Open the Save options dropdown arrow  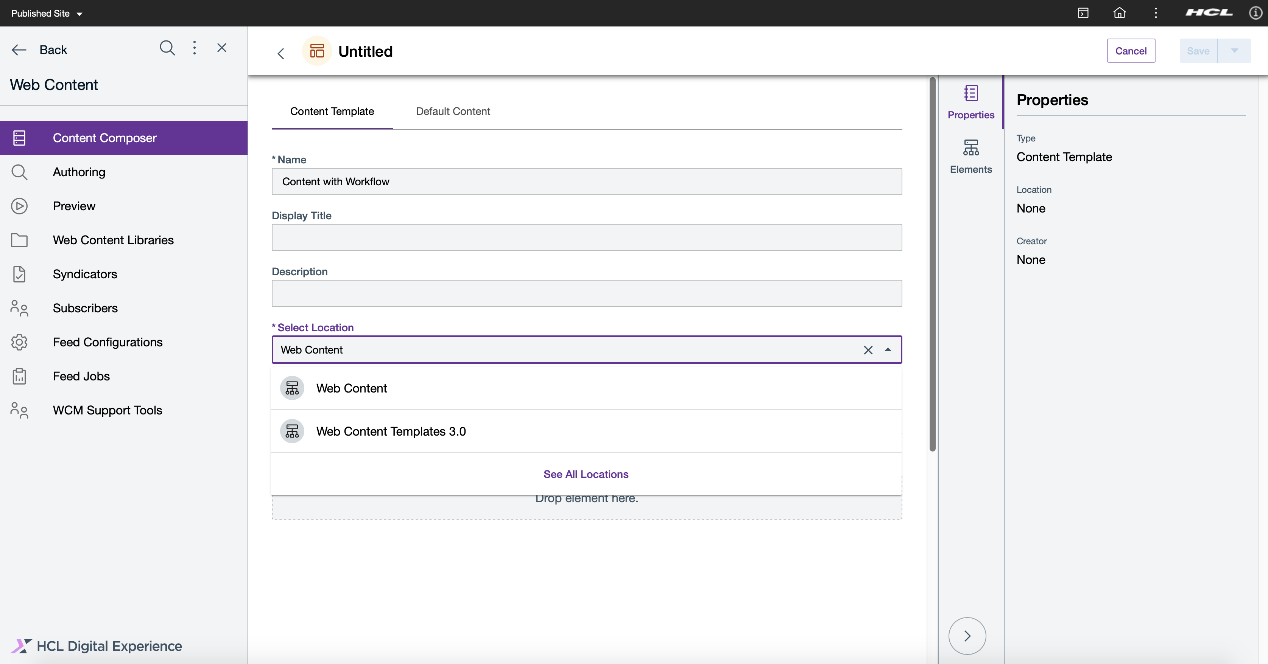pyautogui.click(x=1235, y=51)
